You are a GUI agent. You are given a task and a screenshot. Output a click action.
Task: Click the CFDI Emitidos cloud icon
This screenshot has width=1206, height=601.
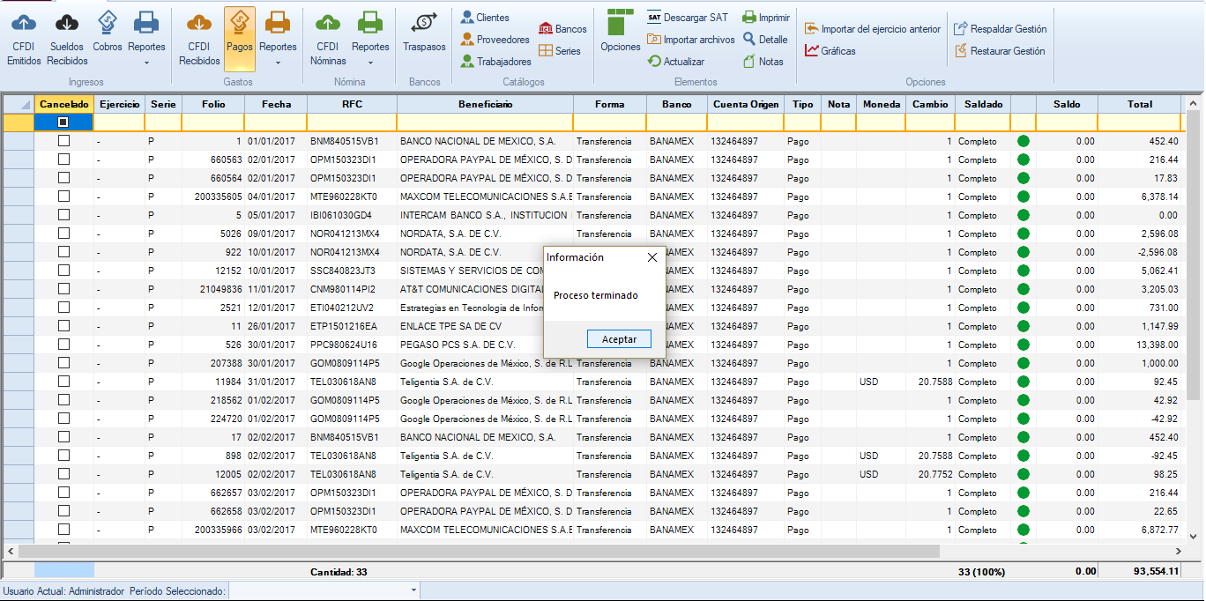pyautogui.click(x=24, y=26)
